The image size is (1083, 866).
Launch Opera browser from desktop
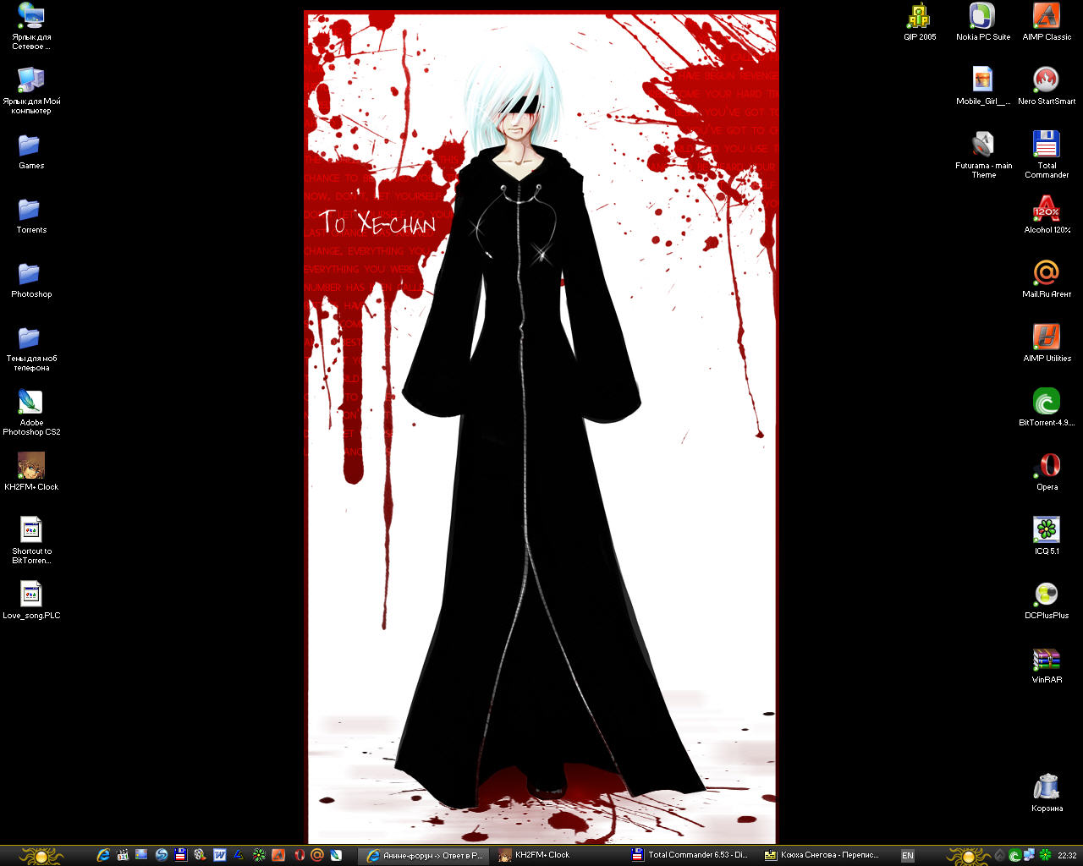[x=1047, y=471]
